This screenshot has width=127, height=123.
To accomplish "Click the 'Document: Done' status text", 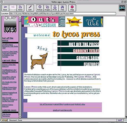I will 16,120.
